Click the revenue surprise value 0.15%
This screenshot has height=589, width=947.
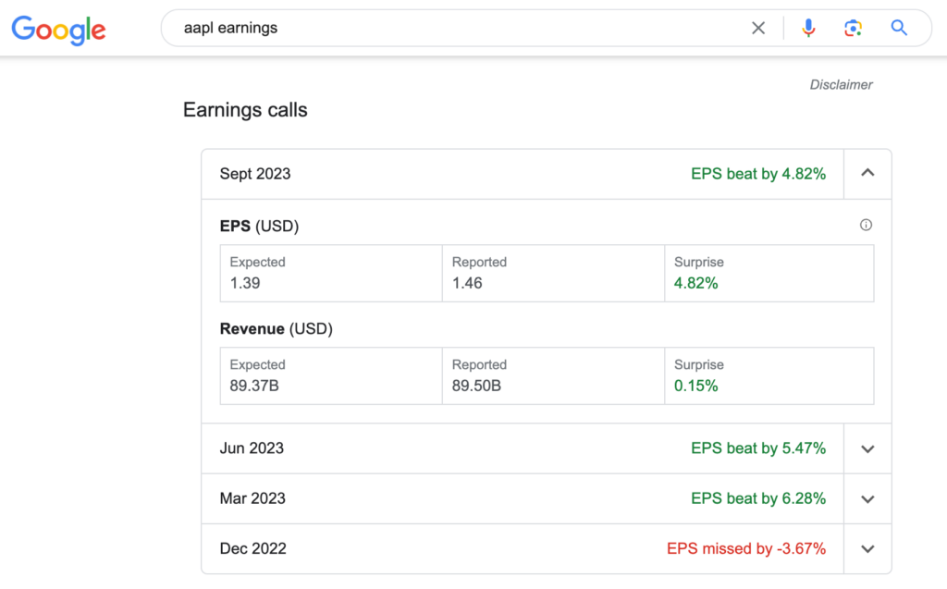695,386
